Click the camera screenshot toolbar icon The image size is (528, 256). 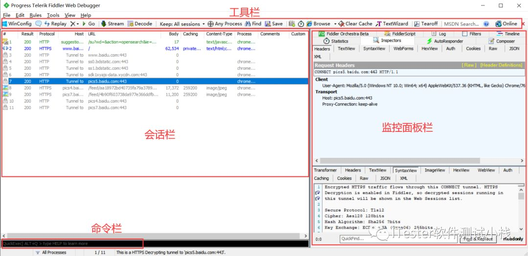click(292, 24)
